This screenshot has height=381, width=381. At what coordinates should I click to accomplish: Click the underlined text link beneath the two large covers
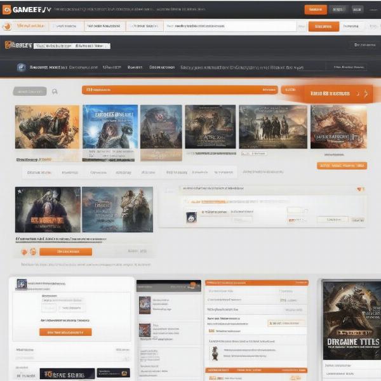tap(61, 239)
